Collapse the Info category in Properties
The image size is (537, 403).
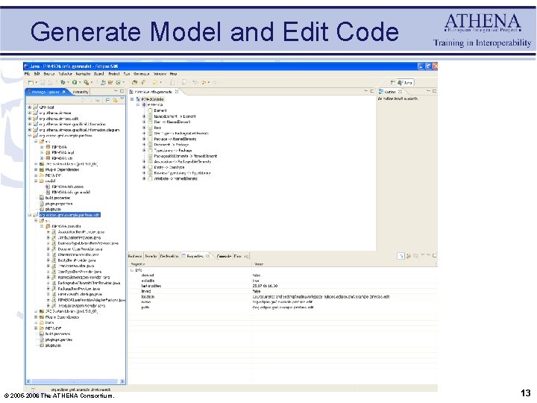click(132, 270)
